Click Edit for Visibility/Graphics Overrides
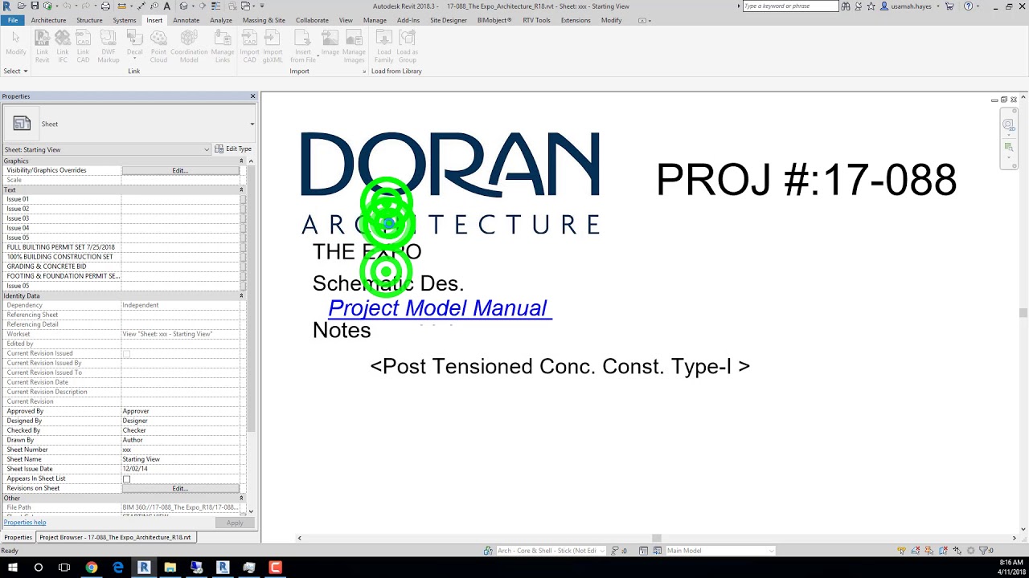The height and width of the screenshot is (578, 1029). [x=180, y=170]
